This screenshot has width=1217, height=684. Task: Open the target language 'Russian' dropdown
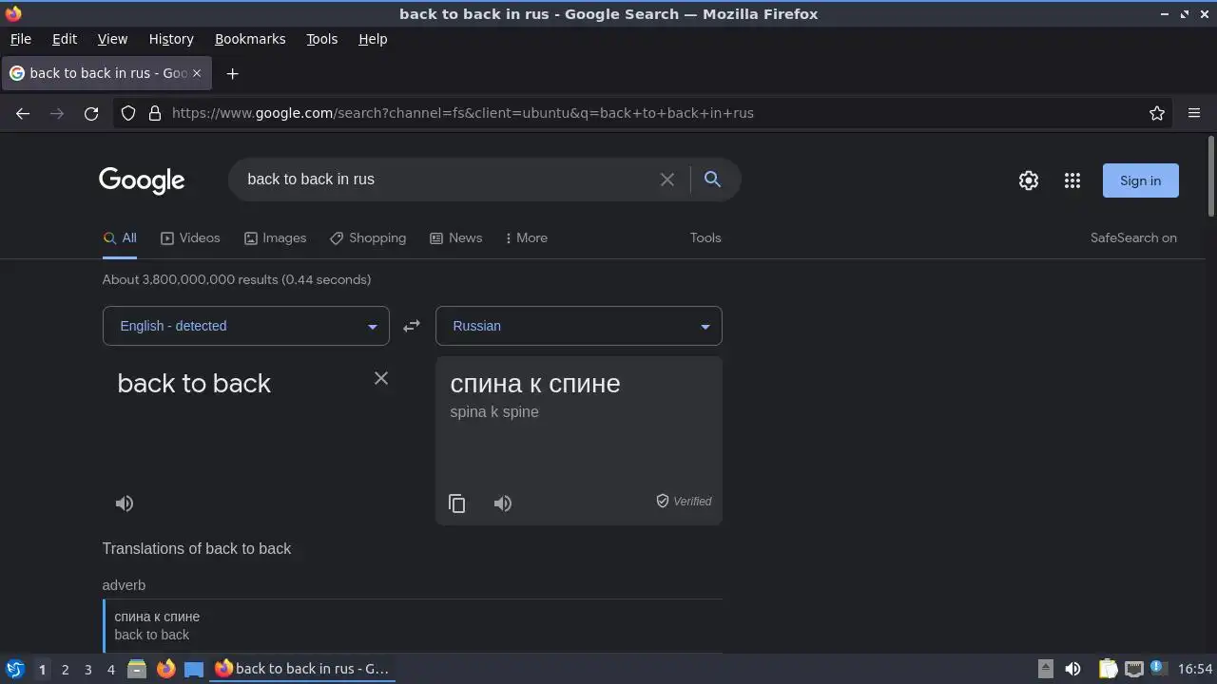click(579, 326)
